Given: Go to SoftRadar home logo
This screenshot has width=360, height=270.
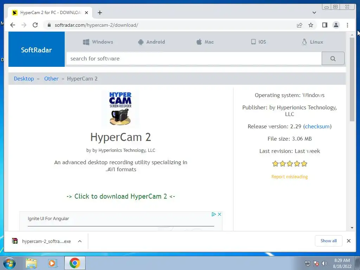Looking at the screenshot, I should (37, 50).
